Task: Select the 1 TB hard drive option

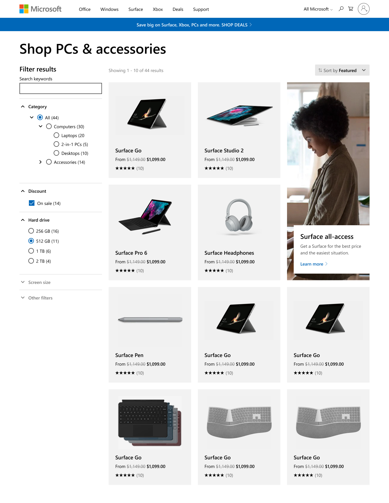Action: click(x=31, y=251)
